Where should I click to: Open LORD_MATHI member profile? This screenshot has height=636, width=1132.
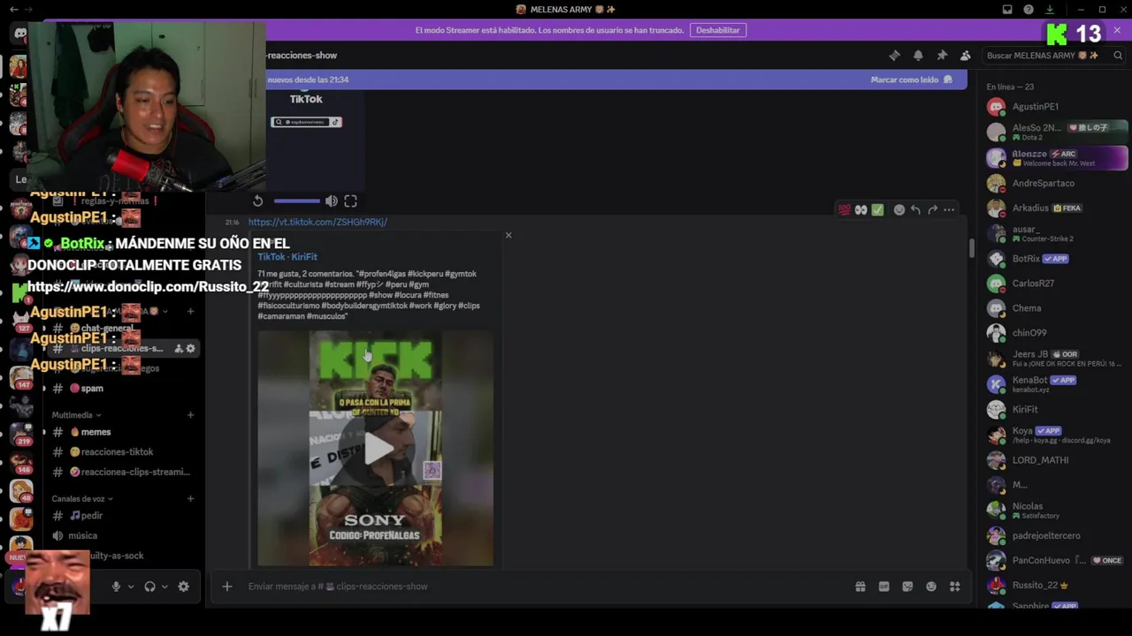click(x=1057, y=460)
